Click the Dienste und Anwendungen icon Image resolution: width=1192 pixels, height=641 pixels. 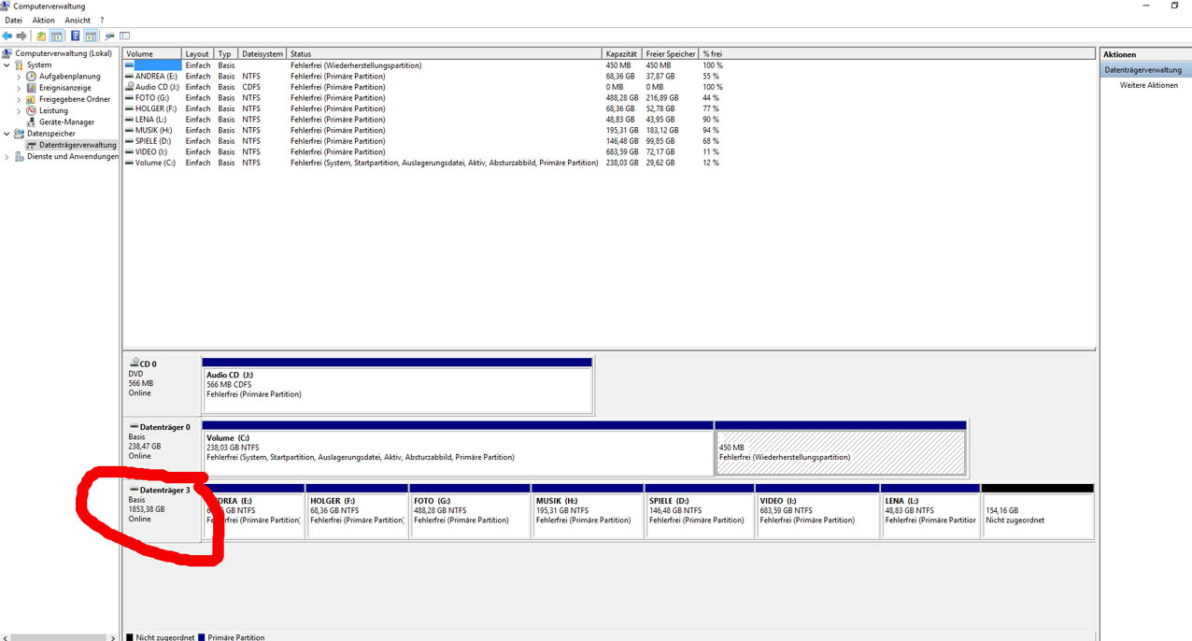click(20, 156)
